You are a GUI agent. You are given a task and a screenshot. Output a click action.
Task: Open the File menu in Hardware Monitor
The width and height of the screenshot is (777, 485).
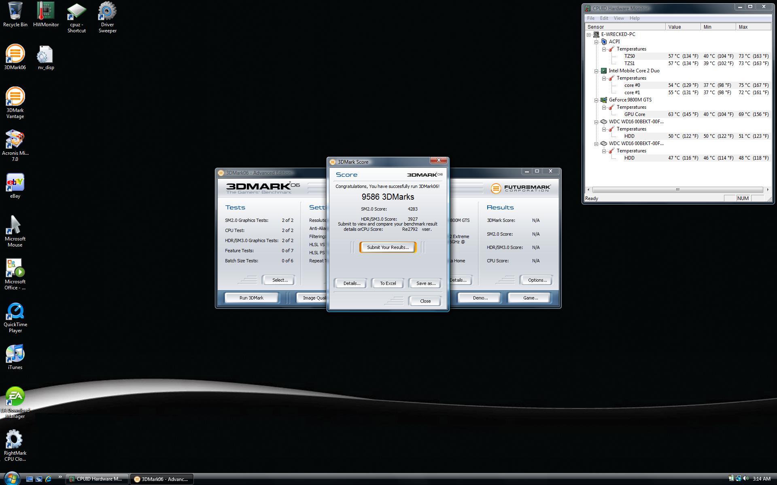[x=591, y=18]
